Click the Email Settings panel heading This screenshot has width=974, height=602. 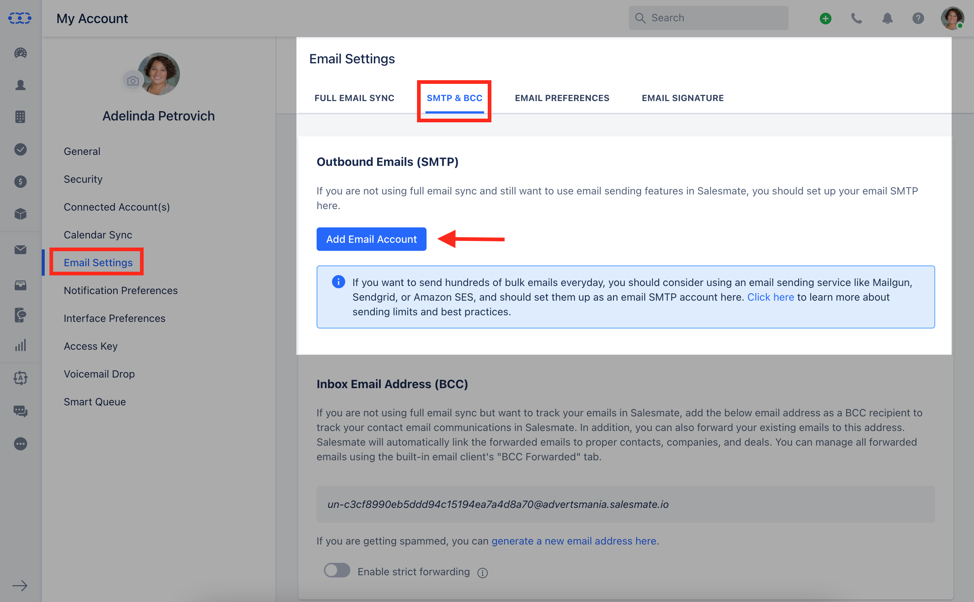coord(352,59)
